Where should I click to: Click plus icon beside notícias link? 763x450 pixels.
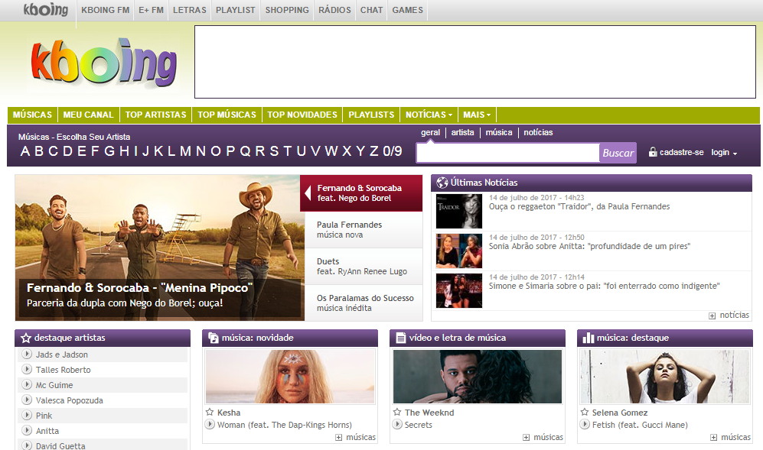tap(712, 316)
